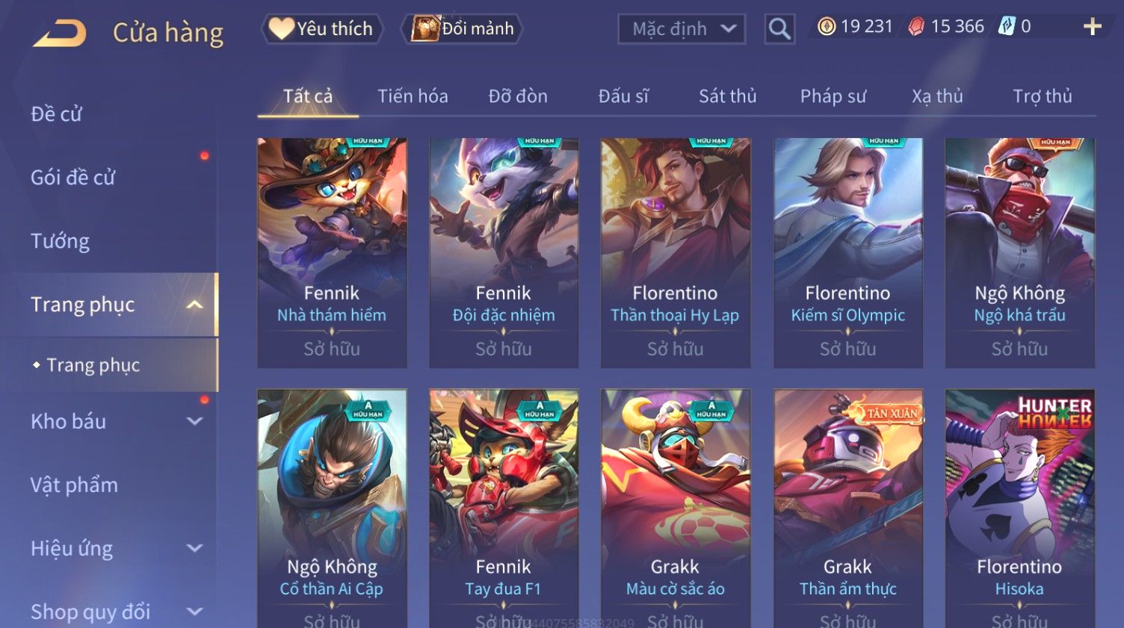Tap the golden back arrow icon

click(x=59, y=32)
